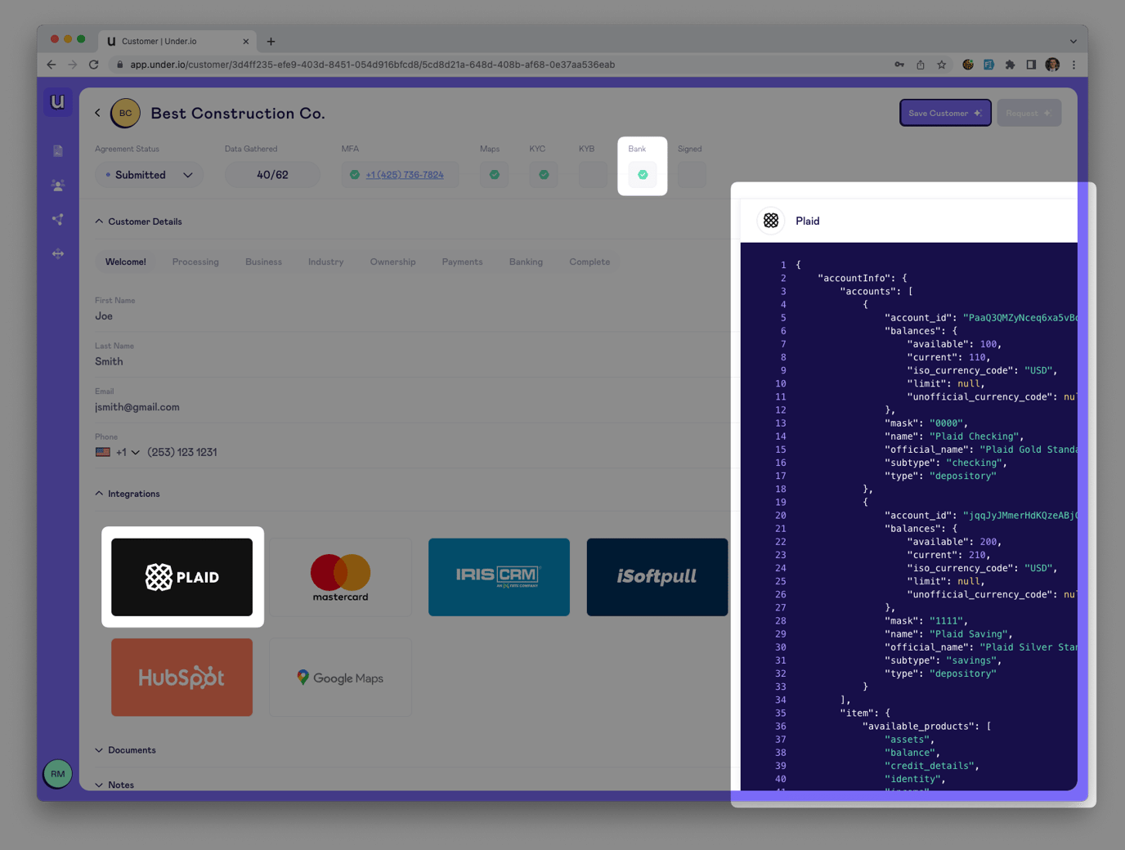The image size is (1125, 850).
Task: Click the Save Customer button
Action: [x=944, y=113]
